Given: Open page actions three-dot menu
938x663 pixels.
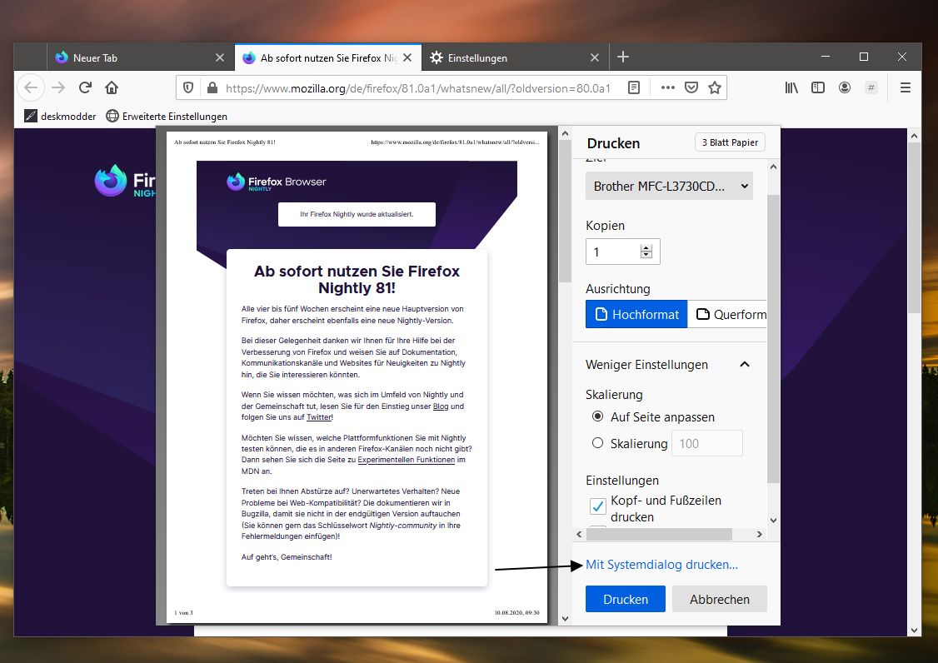Looking at the screenshot, I should point(667,88).
